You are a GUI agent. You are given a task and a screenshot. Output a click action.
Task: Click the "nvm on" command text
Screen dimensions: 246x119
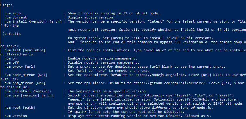tap(11, 59)
